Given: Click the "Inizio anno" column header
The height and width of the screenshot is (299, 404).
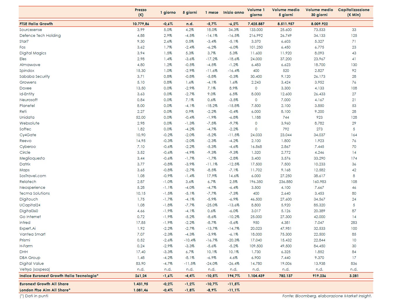Looking at the screenshot, I should (234, 12).
